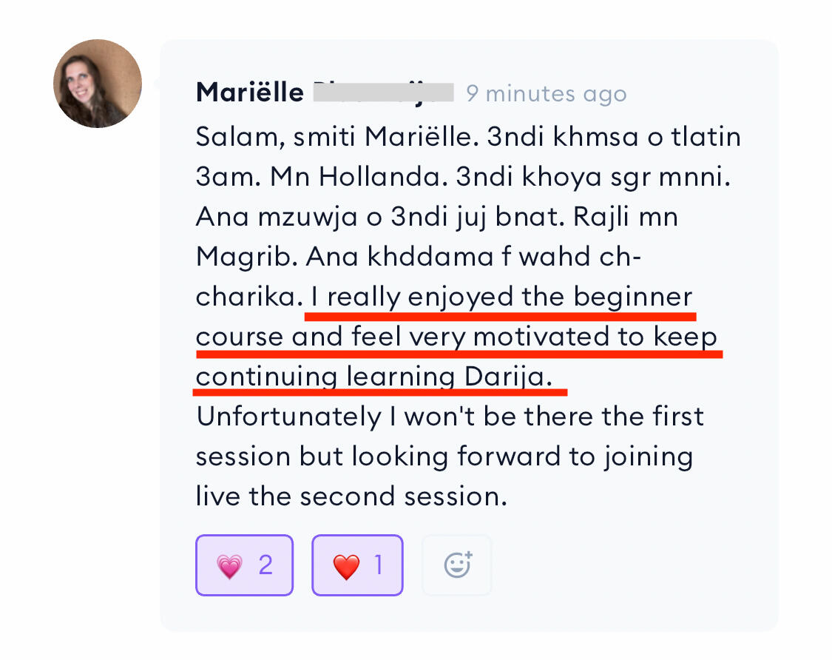Open Mariëlle's profile picture

(x=98, y=84)
